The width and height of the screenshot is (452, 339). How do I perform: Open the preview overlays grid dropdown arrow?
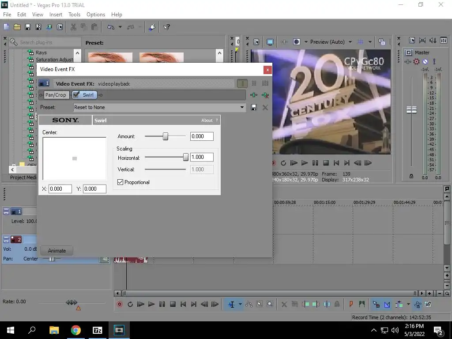[x=370, y=42]
